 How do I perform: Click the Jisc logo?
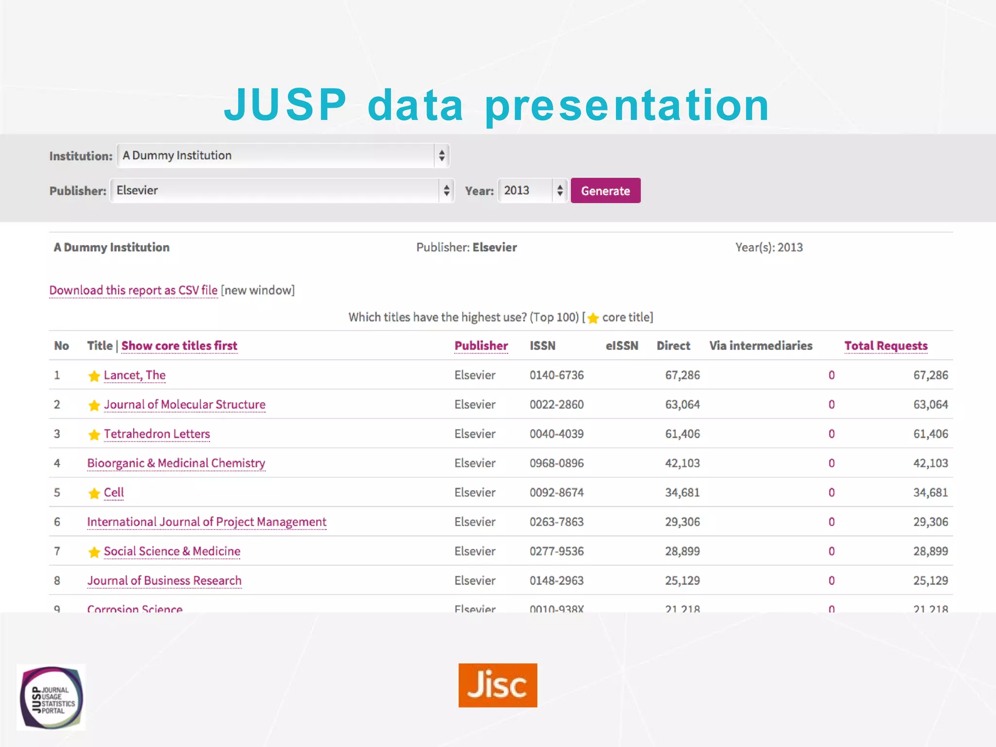coord(498,685)
